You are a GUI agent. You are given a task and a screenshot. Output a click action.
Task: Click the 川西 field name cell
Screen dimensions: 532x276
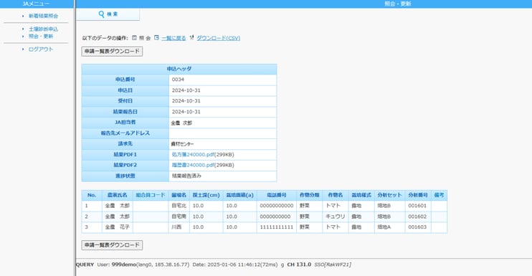[x=179, y=227]
